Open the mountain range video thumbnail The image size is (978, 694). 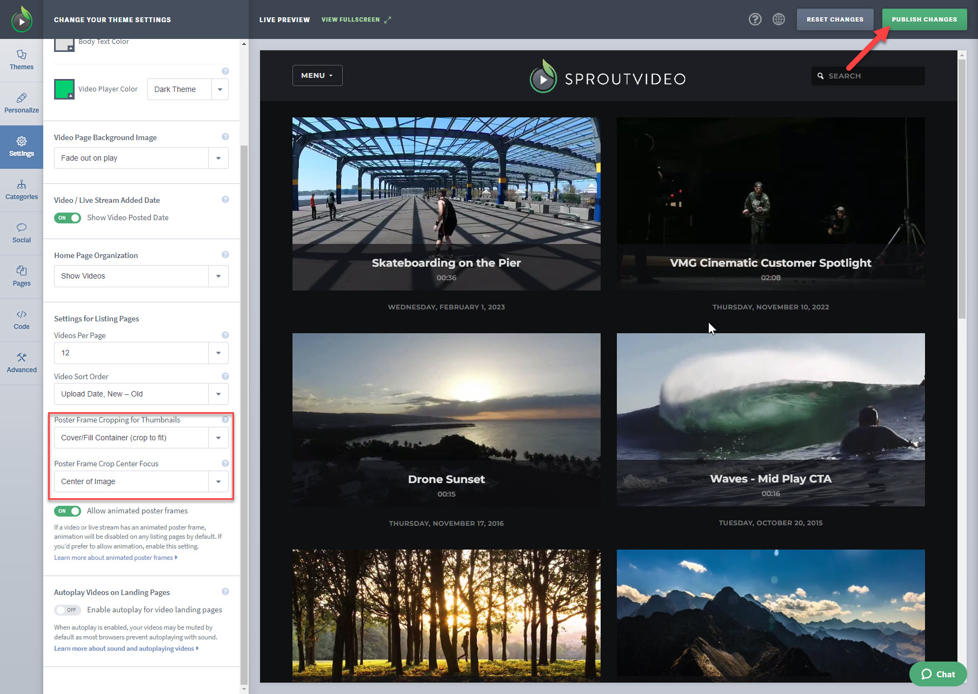pos(771,616)
